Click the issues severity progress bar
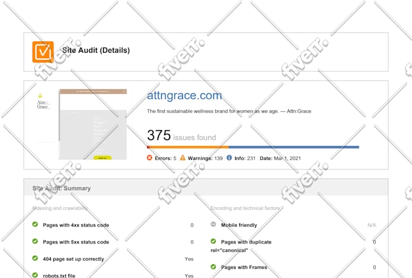412x278 pixels. [253, 147]
